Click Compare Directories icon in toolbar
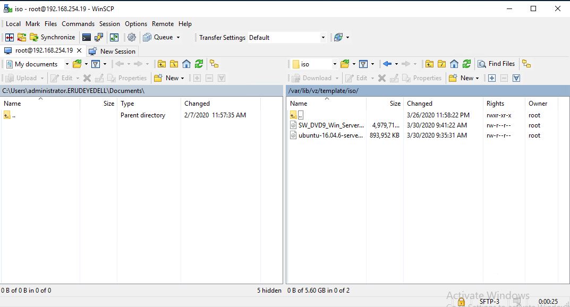This screenshot has height=307, width=570. coord(9,37)
